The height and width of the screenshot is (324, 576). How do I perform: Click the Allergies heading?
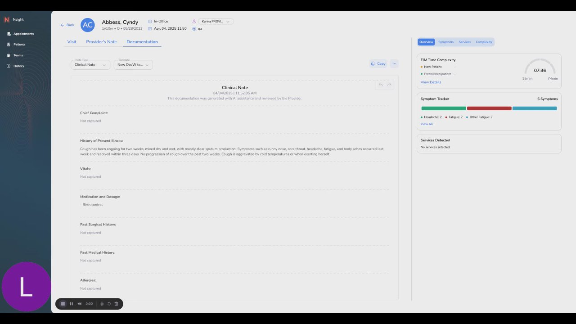point(88,280)
